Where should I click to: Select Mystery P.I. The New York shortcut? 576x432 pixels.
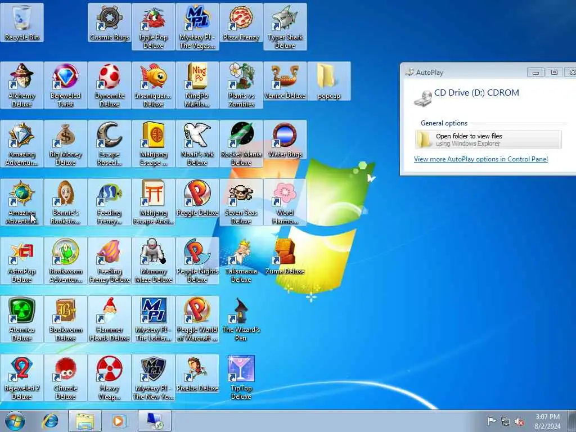tap(153, 377)
